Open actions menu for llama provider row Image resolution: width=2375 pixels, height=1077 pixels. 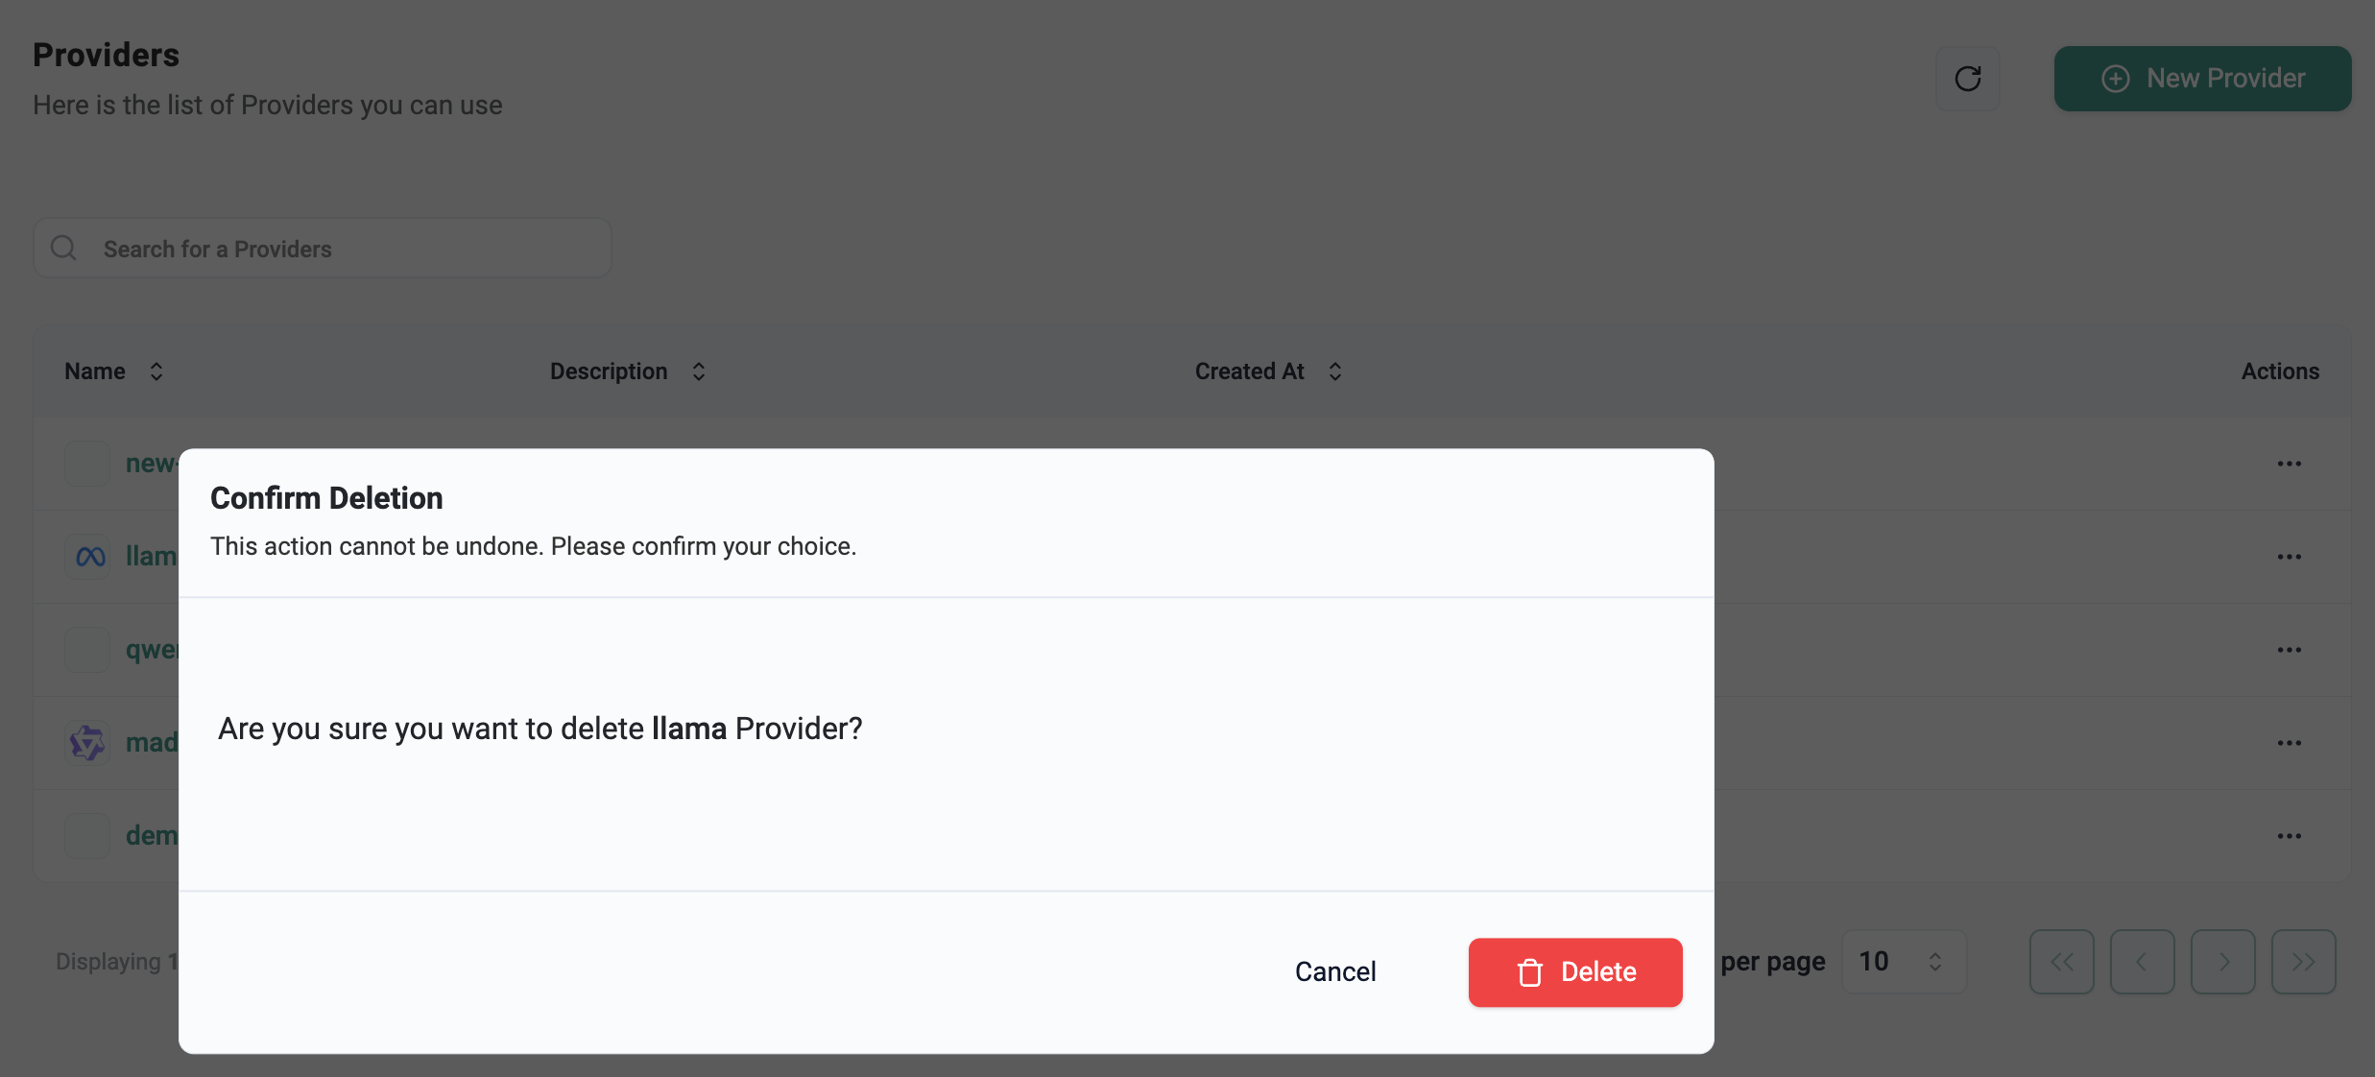(x=2289, y=557)
